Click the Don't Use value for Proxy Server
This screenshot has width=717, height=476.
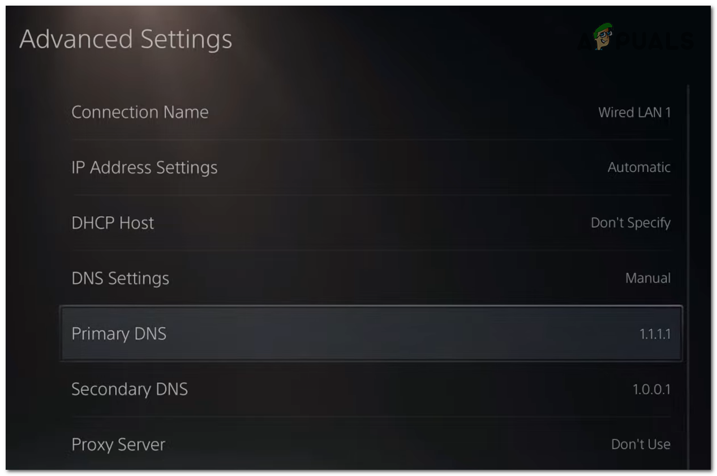[641, 445]
